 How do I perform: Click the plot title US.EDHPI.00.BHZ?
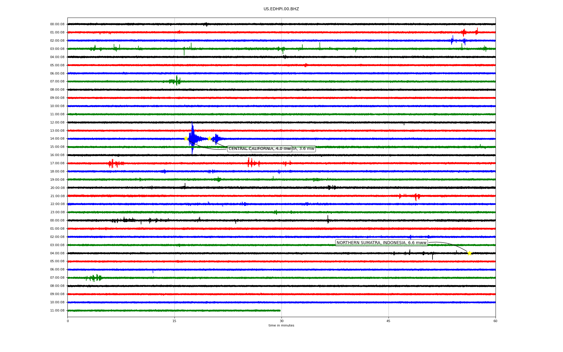[x=281, y=9]
